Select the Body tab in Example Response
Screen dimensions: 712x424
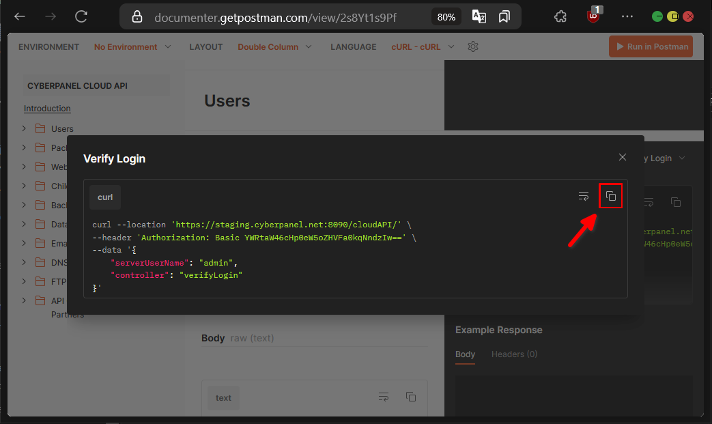pyautogui.click(x=465, y=354)
